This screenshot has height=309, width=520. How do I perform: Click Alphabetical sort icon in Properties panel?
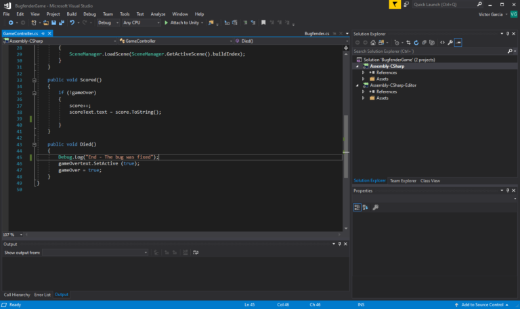pyautogui.click(x=366, y=207)
